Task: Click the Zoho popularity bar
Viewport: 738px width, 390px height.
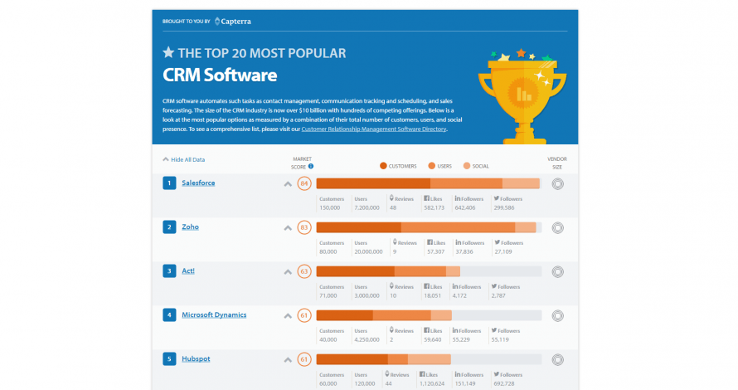Action: click(x=429, y=227)
